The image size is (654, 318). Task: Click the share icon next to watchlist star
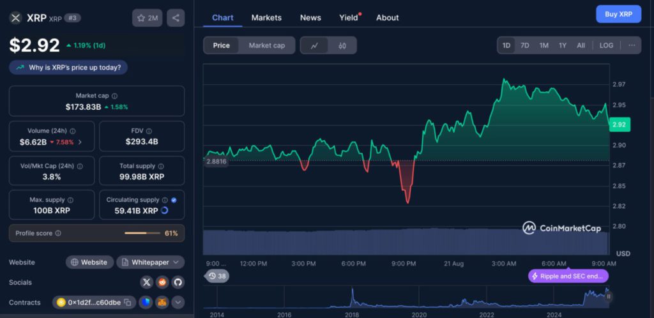point(176,18)
